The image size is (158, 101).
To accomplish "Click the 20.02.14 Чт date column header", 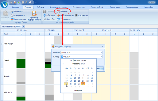I will 30,30.
